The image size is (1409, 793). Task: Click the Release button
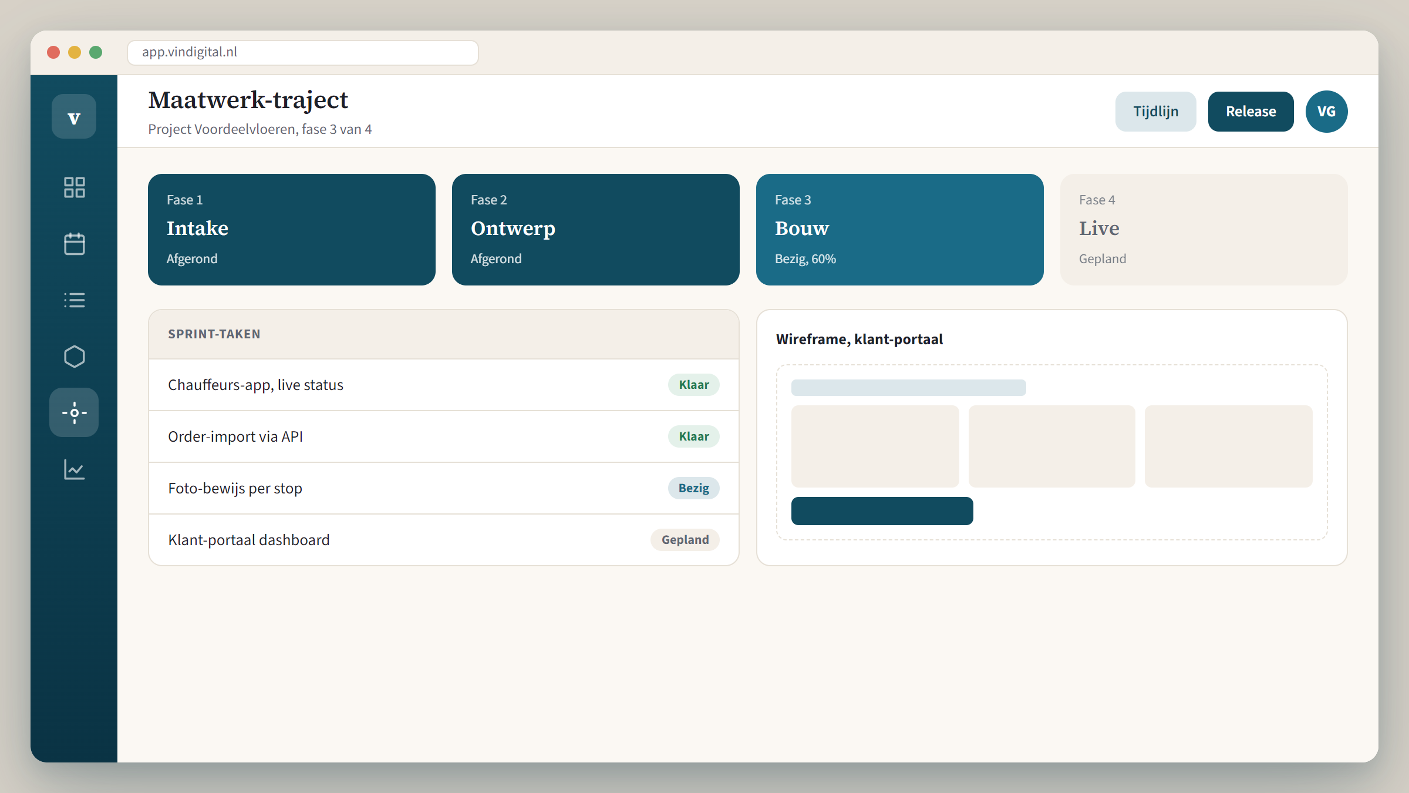click(1250, 112)
